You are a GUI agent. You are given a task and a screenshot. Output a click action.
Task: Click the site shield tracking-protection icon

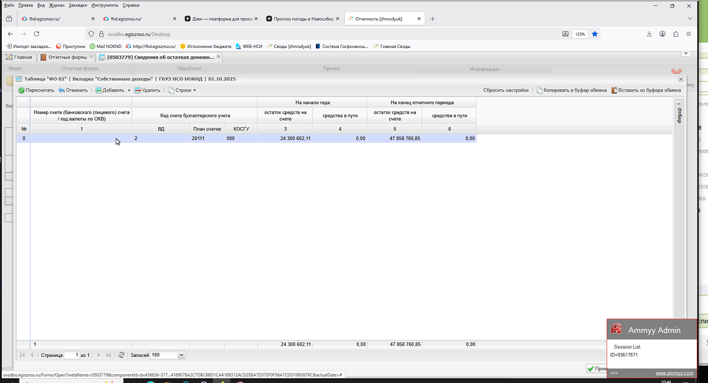tap(91, 34)
